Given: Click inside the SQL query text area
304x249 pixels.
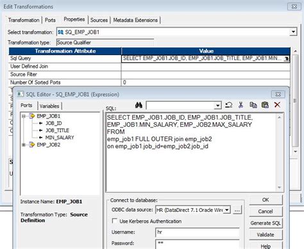Looking at the screenshot, I should coord(191,152).
